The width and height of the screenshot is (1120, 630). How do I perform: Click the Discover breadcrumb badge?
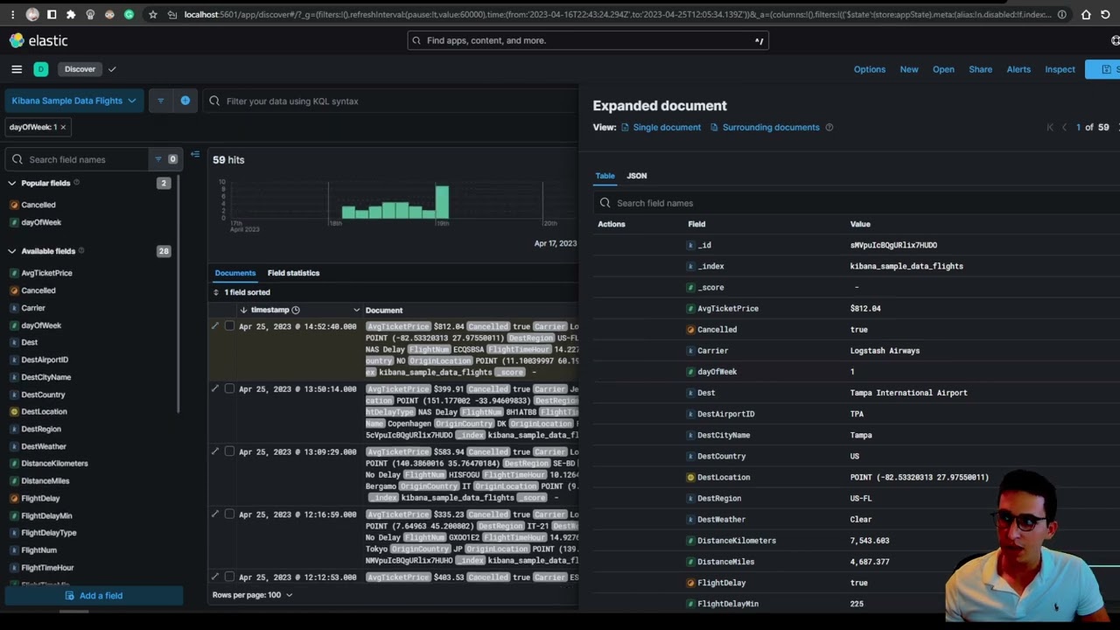coord(80,69)
